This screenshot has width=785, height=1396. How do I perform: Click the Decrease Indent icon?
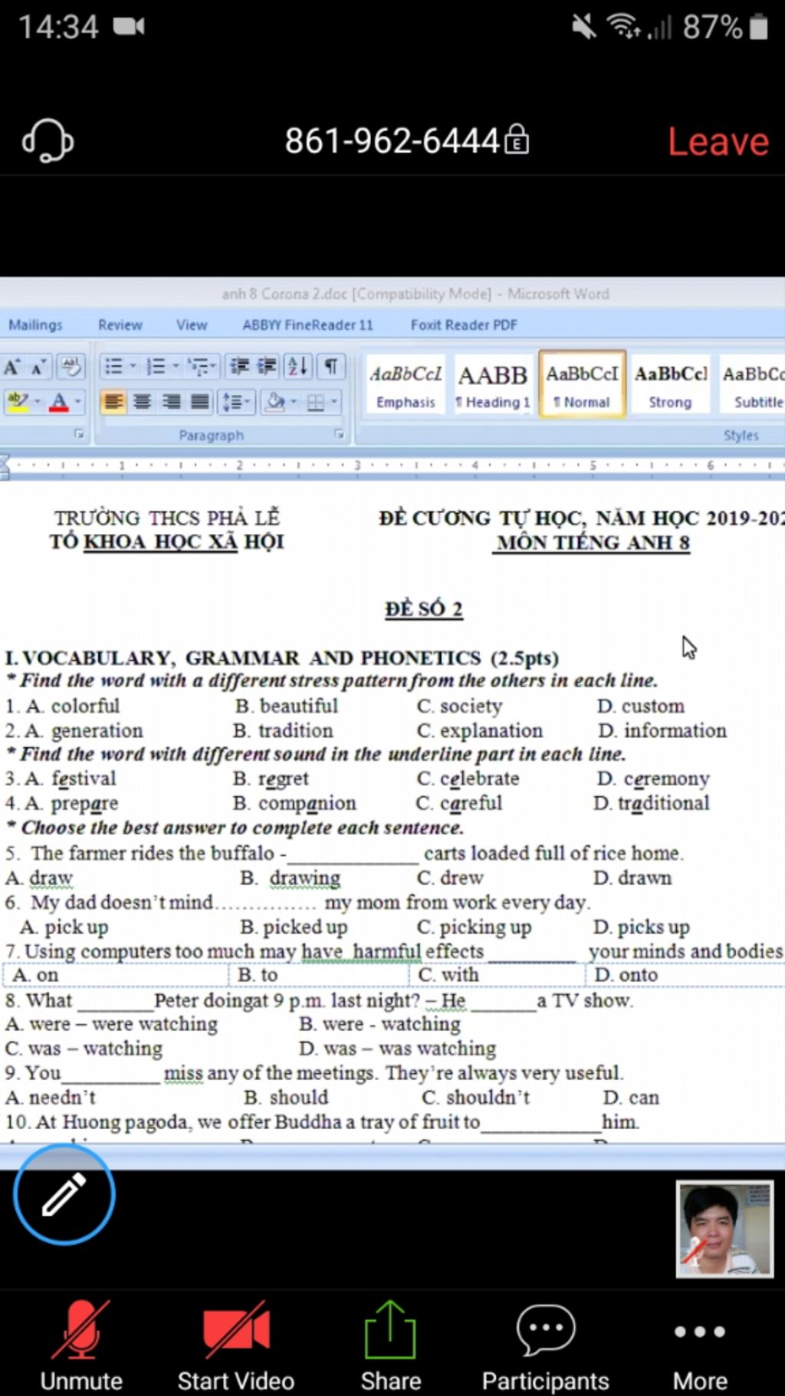[x=240, y=366]
